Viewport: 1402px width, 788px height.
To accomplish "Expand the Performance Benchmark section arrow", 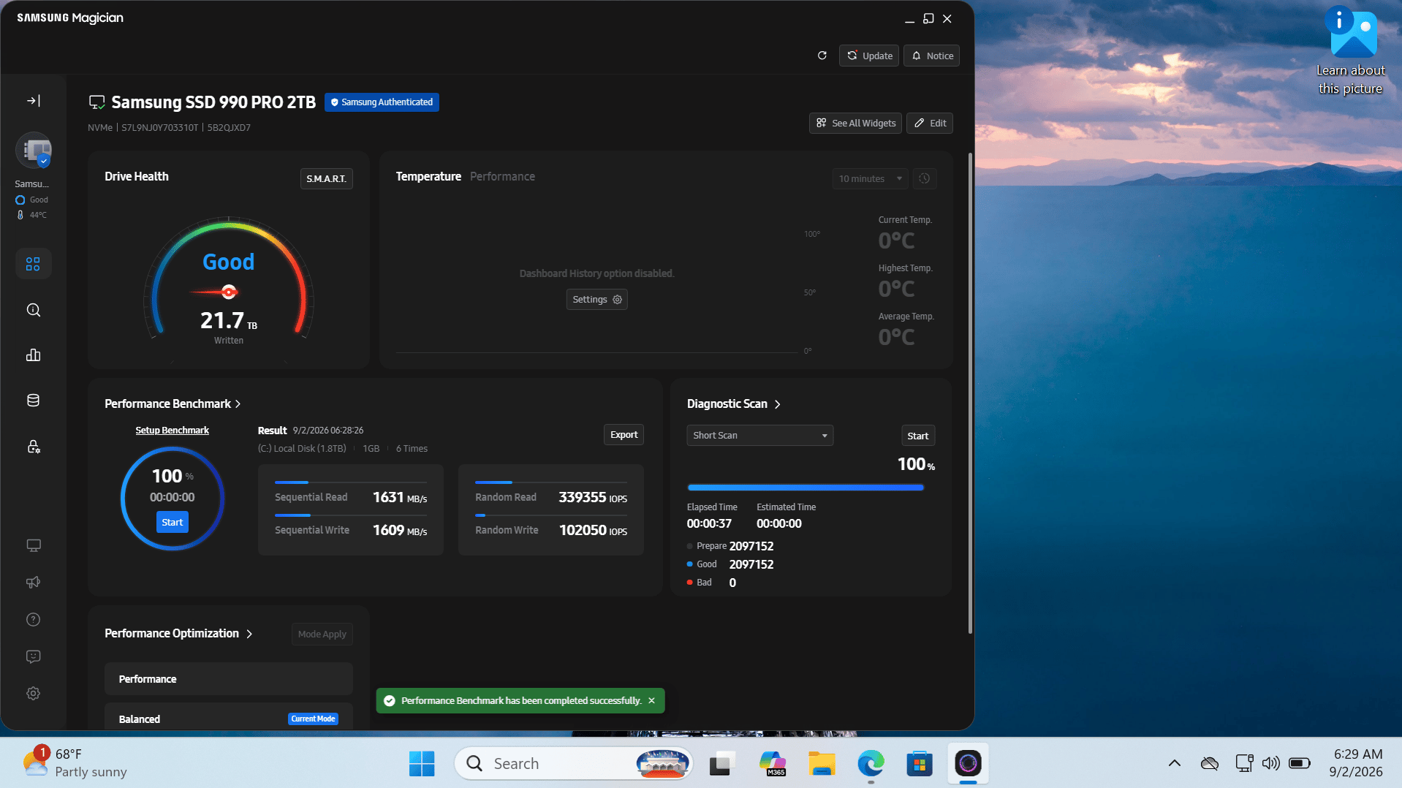I will pyautogui.click(x=238, y=404).
